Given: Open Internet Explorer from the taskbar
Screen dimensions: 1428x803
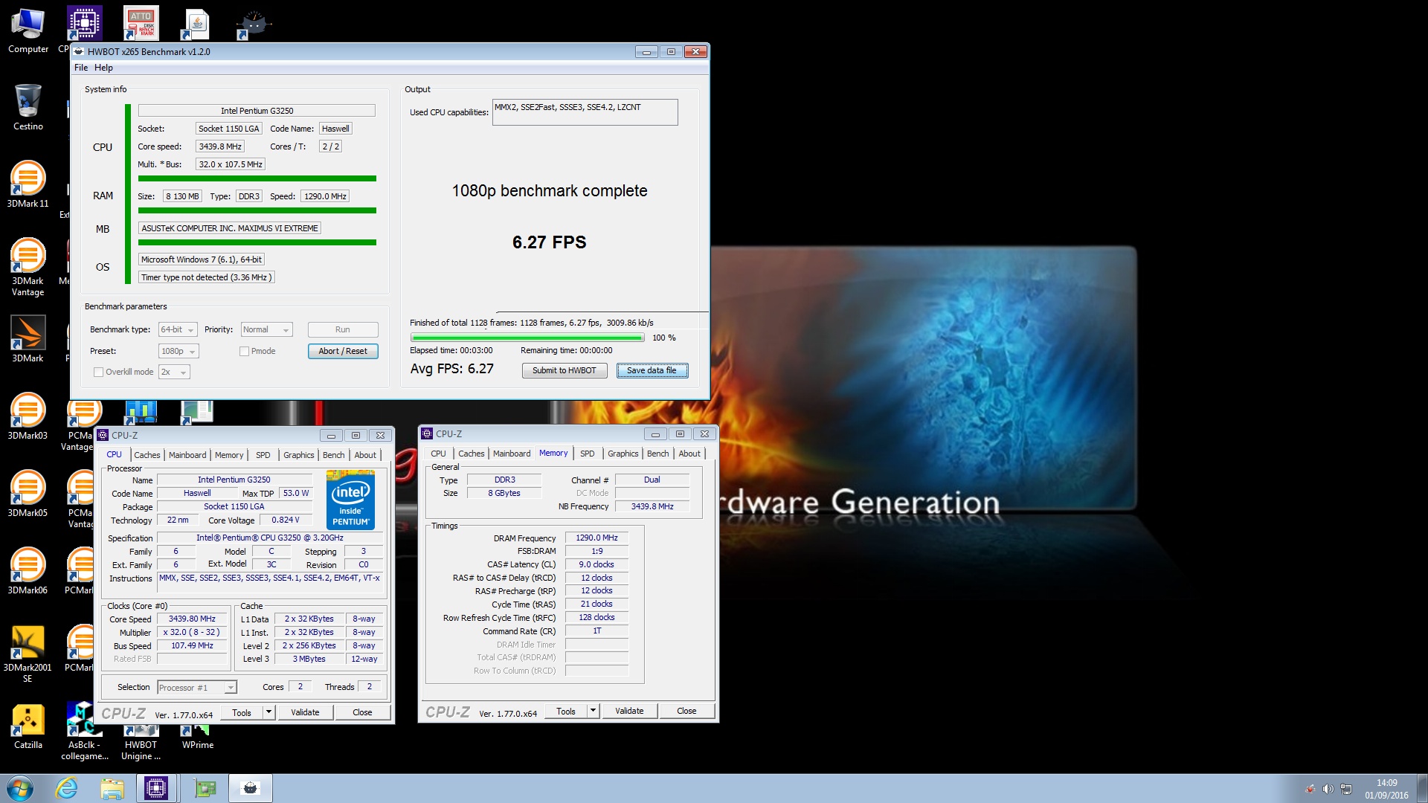Looking at the screenshot, I should 67,788.
